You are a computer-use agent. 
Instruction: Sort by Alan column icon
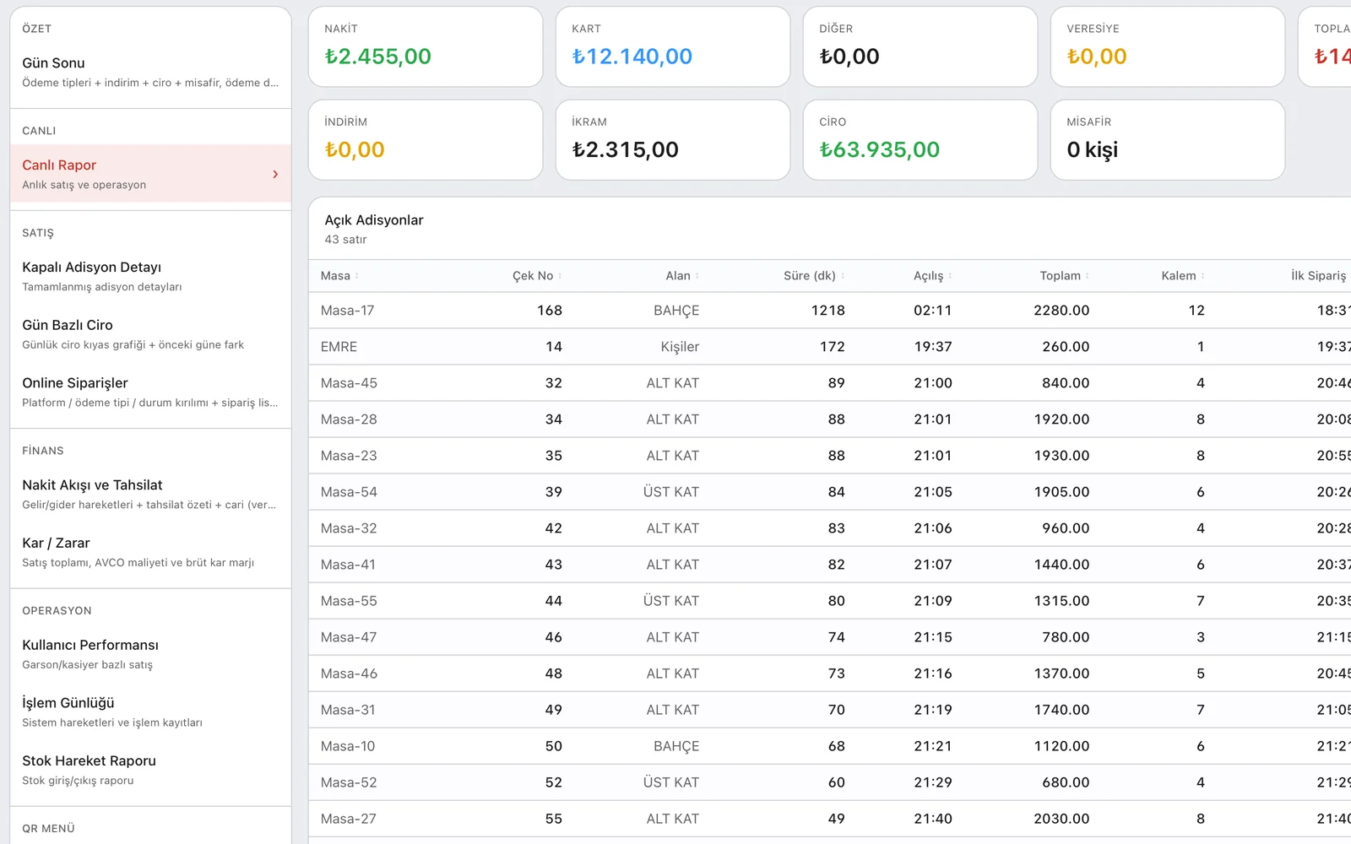click(x=697, y=276)
